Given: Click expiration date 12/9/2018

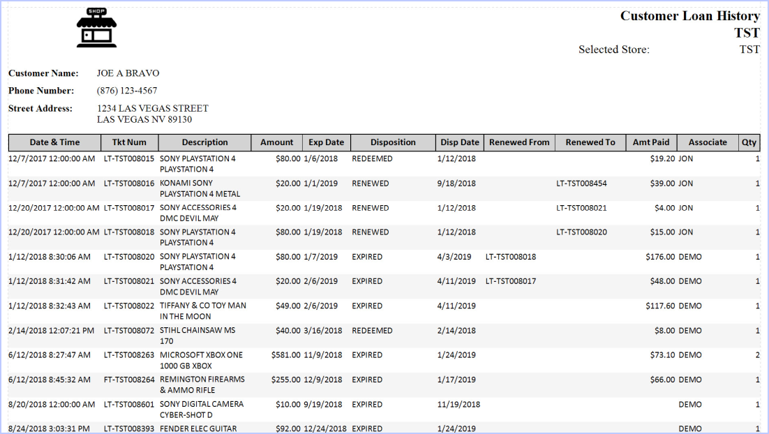Looking at the screenshot, I should [322, 380].
